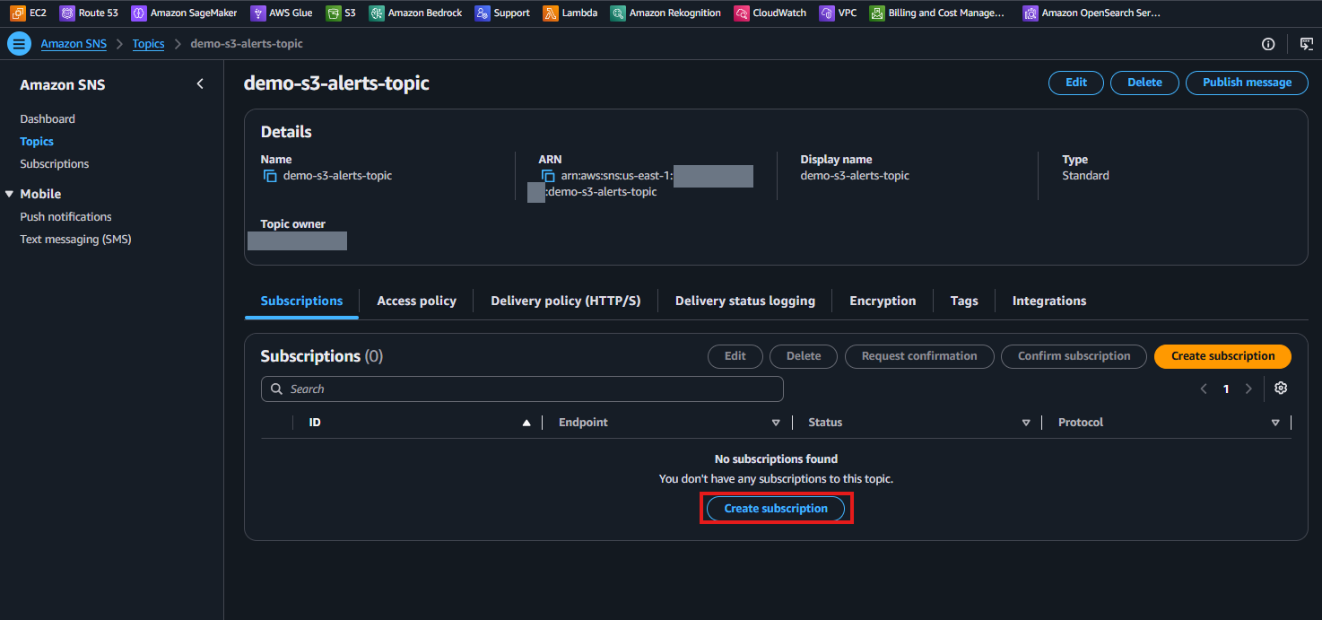Select page number 1 in pagination
This screenshot has height=620, width=1322.
pos(1226,389)
